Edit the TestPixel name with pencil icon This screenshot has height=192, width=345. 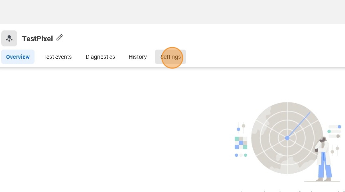(60, 38)
